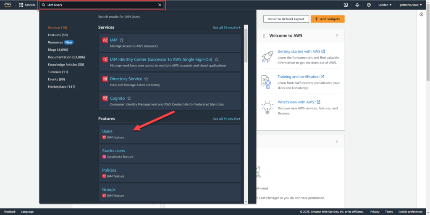Click Reset to default layout
The width and height of the screenshot is (430, 215).
286,19
